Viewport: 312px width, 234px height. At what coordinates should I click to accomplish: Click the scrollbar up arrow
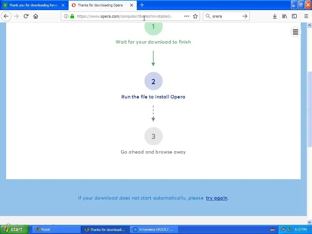[x=309, y=25]
